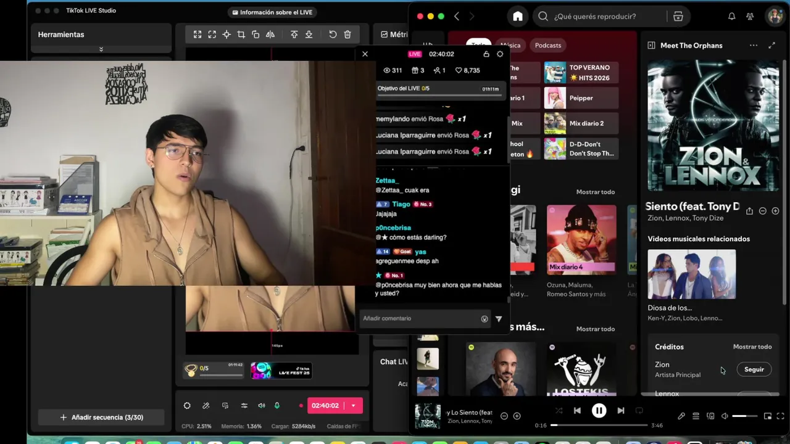The image size is (790, 444).
Task: Open Spotify browse icon in search bar
Action: point(678,17)
